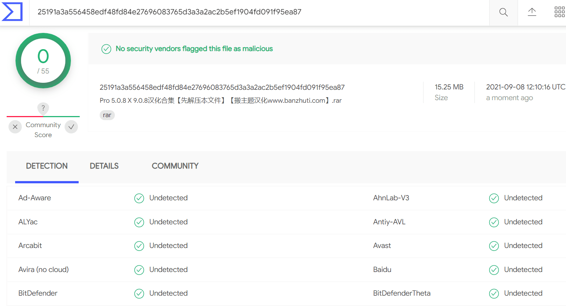The width and height of the screenshot is (566, 306).
Task: Select the Size label under 15.25 MB
Action: tap(441, 98)
